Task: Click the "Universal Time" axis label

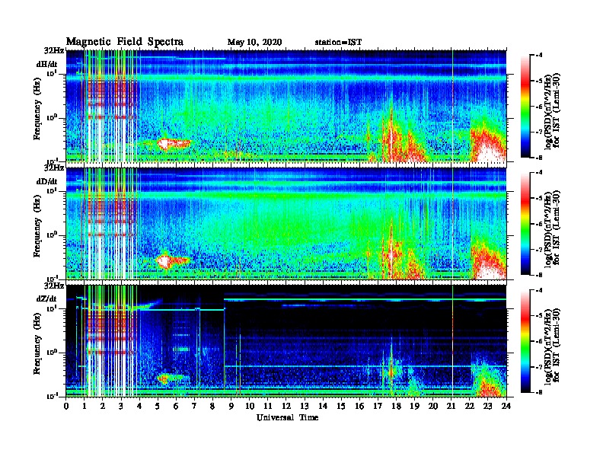Action: tap(287, 417)
